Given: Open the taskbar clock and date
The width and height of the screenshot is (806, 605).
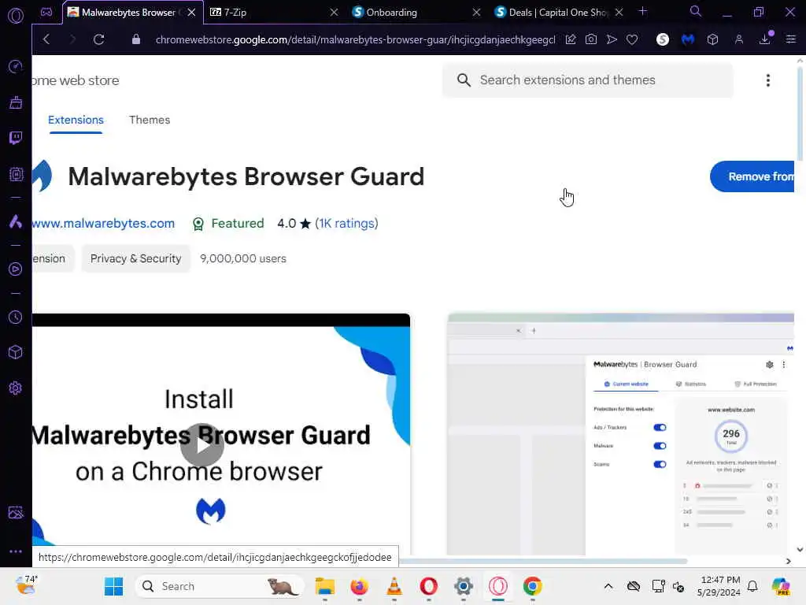Looking at the screenshot, I should point(719,586).
